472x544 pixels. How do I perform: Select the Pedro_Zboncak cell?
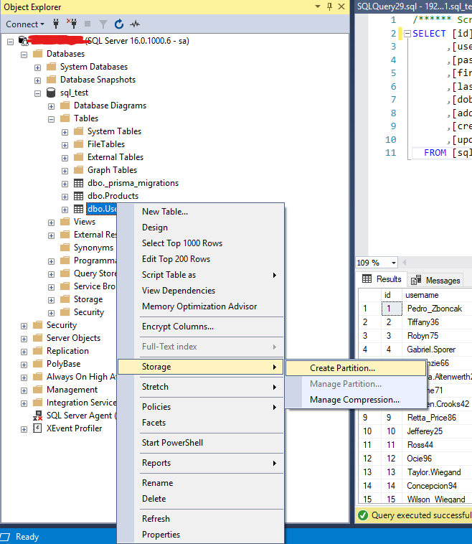click(437, 309)
